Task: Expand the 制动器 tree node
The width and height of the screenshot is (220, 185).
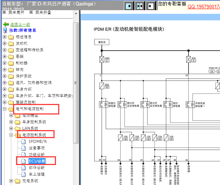Action: point(4,63)
